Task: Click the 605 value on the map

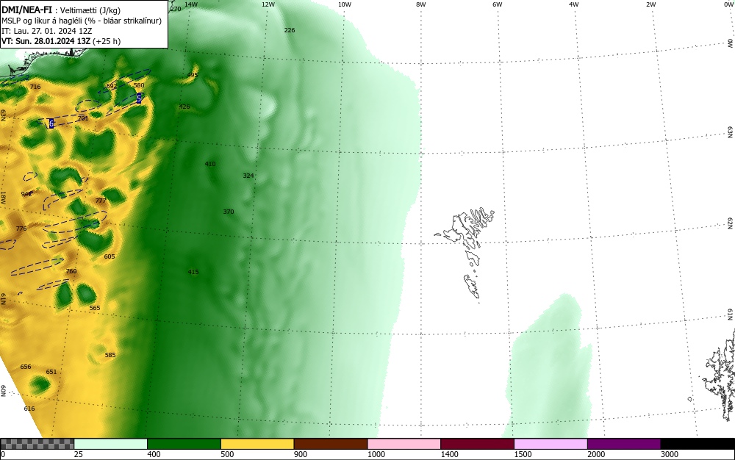Action: pos(110,256)
